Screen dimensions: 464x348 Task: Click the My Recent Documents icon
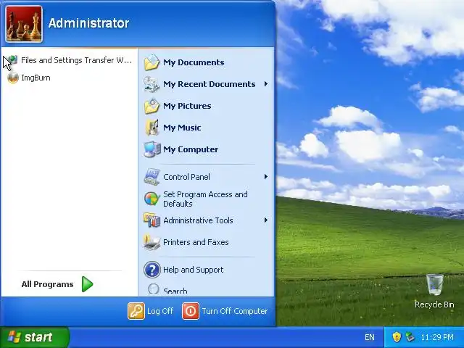pyautogui.click(x=152, y=84)
